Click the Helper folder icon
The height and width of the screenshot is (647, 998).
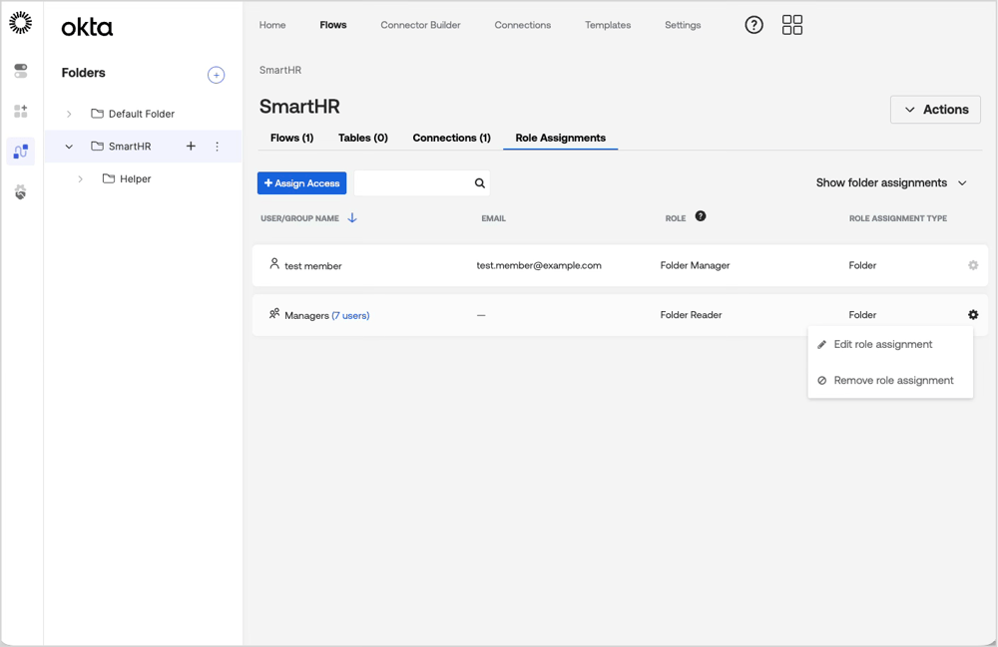[108, 178]
